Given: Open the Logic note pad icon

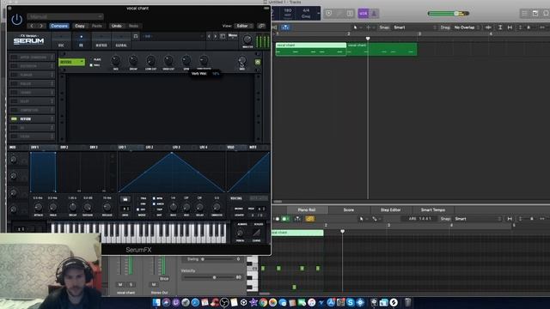Looking at the screenshot, I should pos(535,14).
